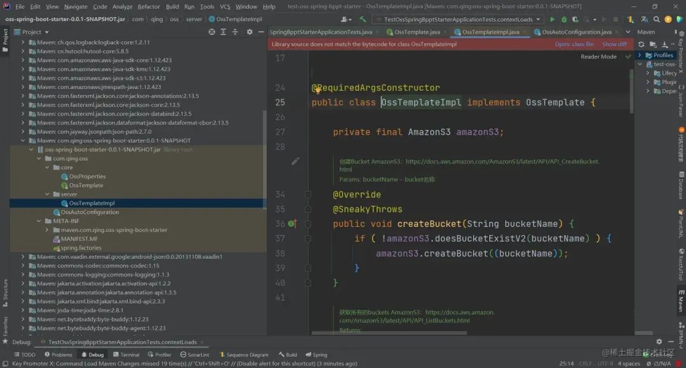Switch to the OssAutoConfiguration.java editor tab
Screen dimensions: 686x368
575,32
